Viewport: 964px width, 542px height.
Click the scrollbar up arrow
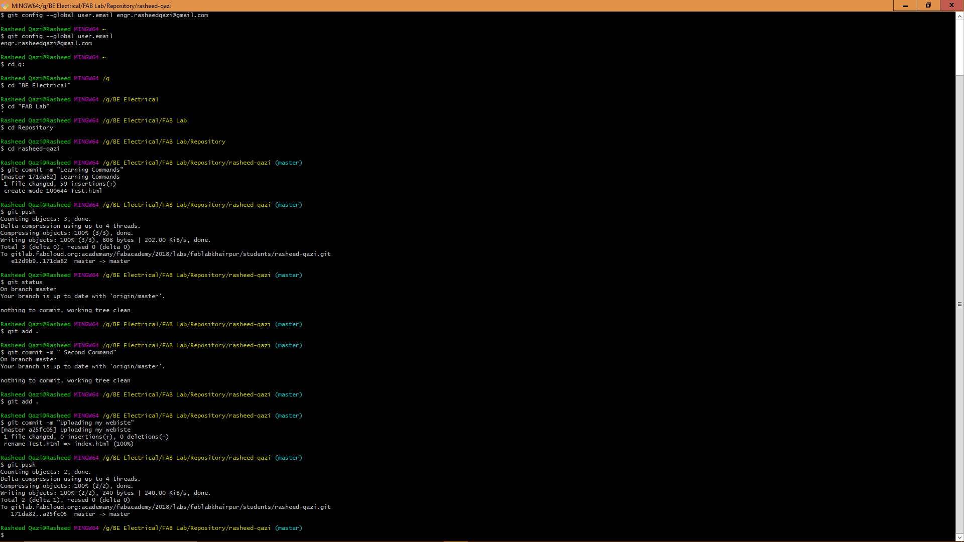pyautogui.click(x=959, y=16)
